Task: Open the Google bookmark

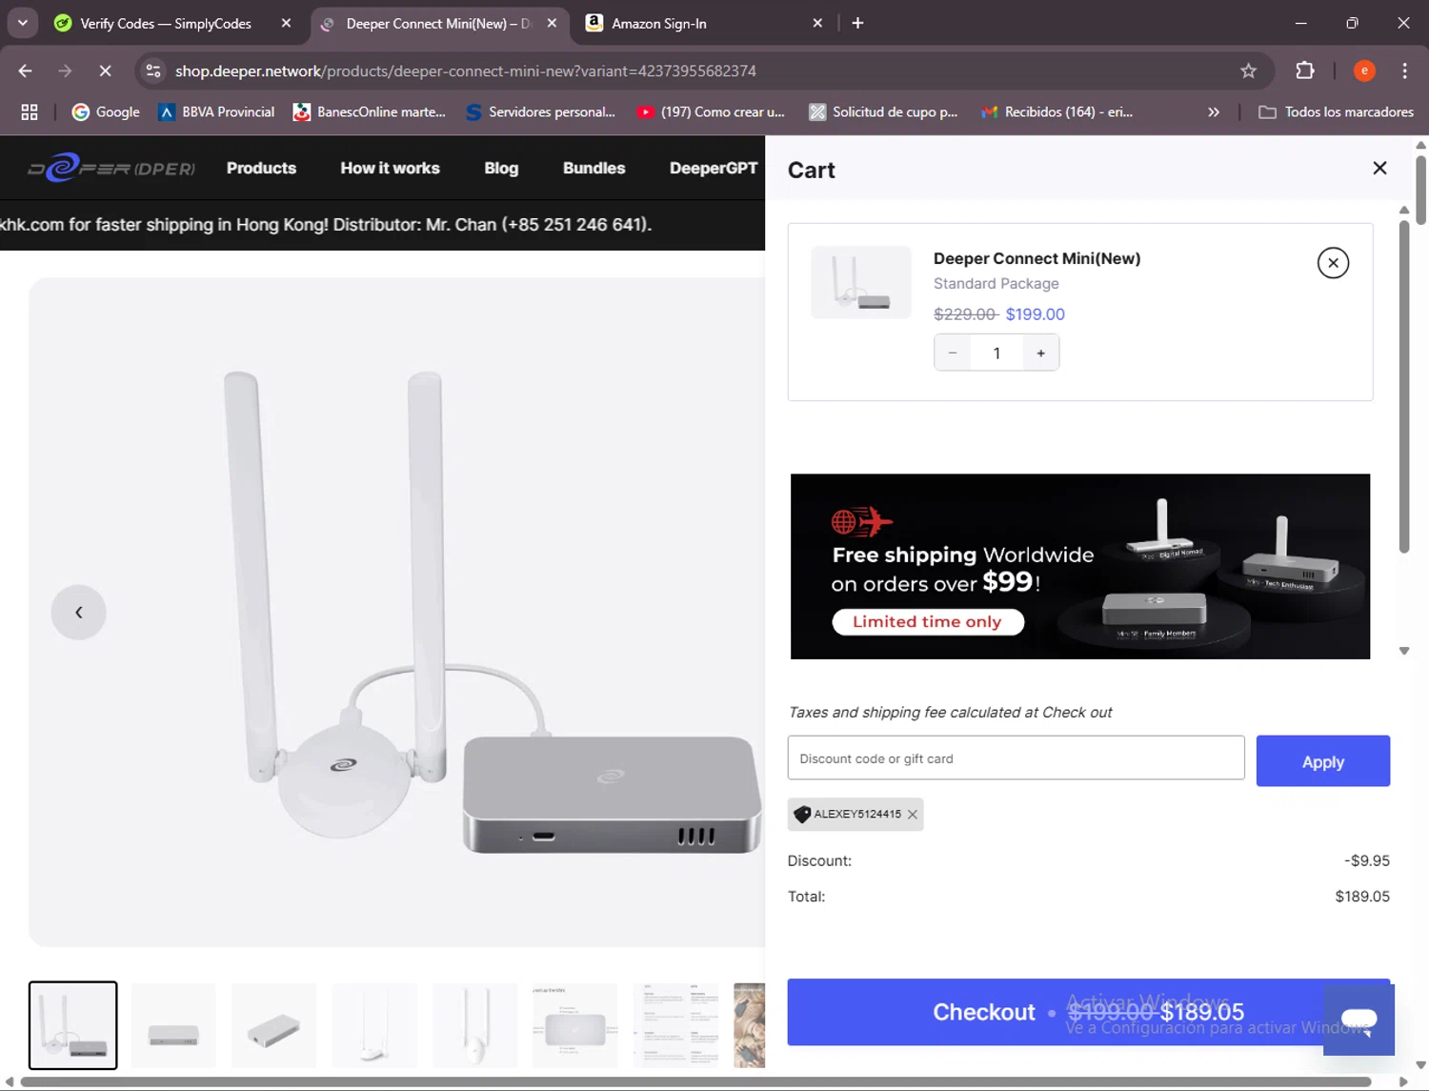Action: pos(106,112)
